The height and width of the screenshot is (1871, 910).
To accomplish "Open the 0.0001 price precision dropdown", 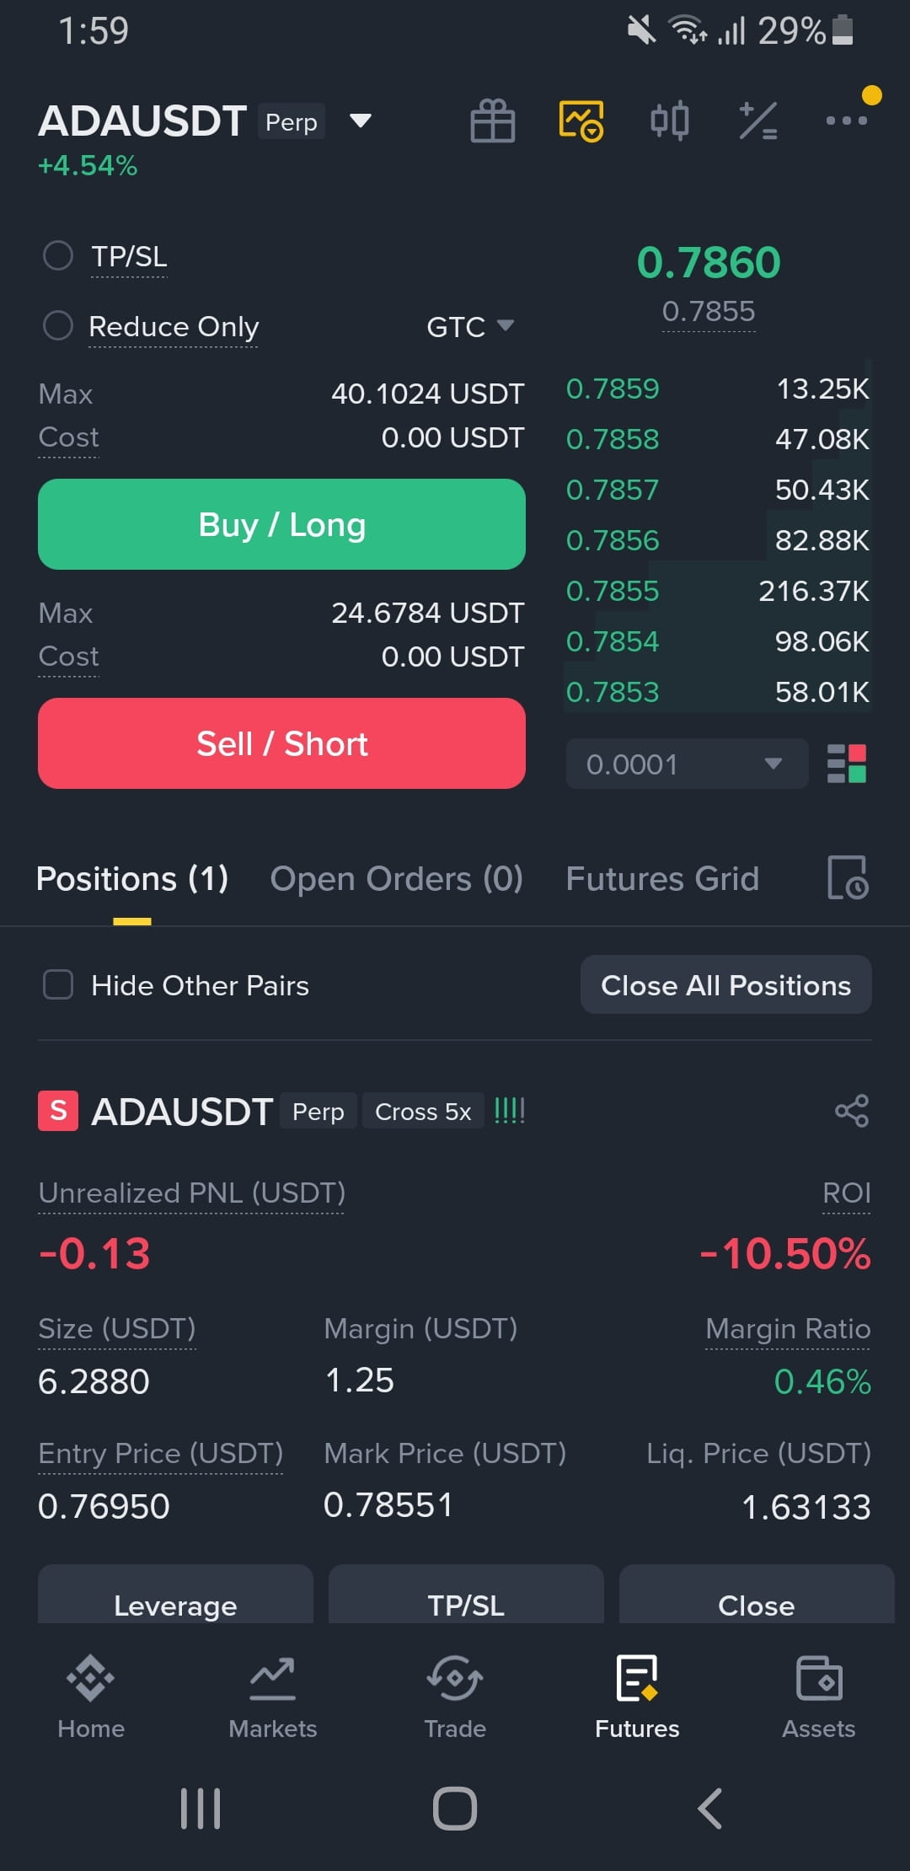I will coord(687,764).
